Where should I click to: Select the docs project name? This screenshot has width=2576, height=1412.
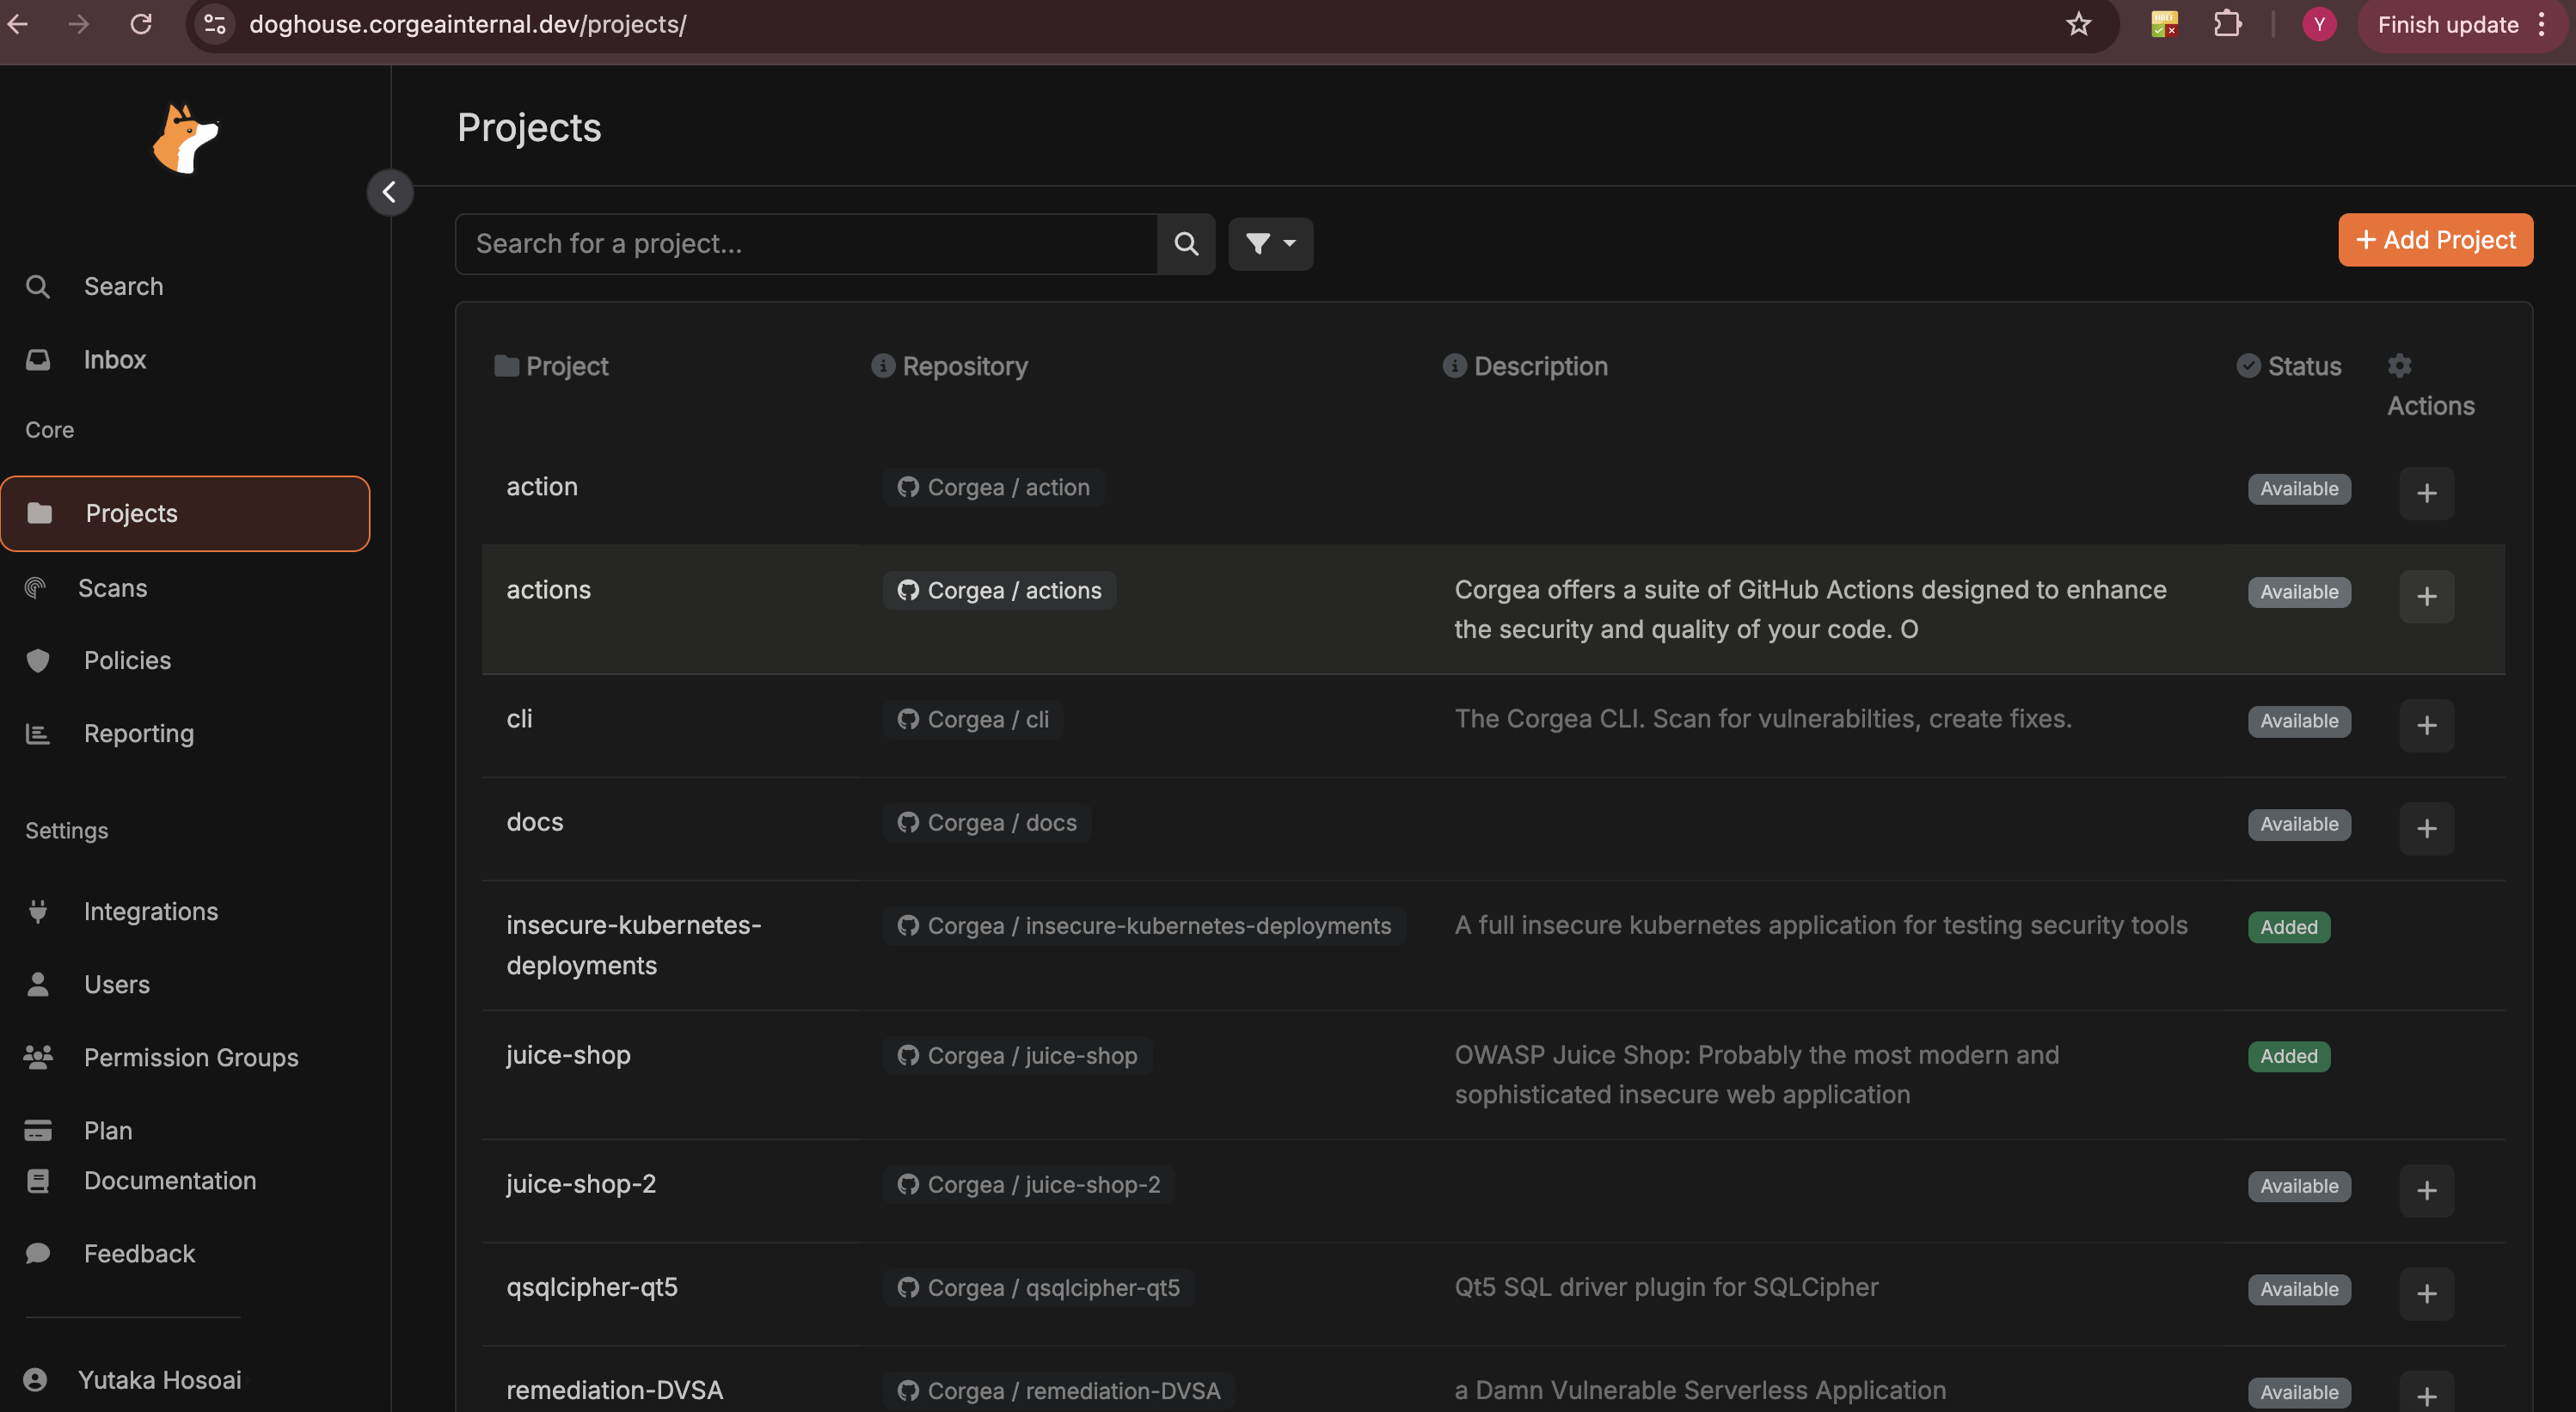click(535, 821)
